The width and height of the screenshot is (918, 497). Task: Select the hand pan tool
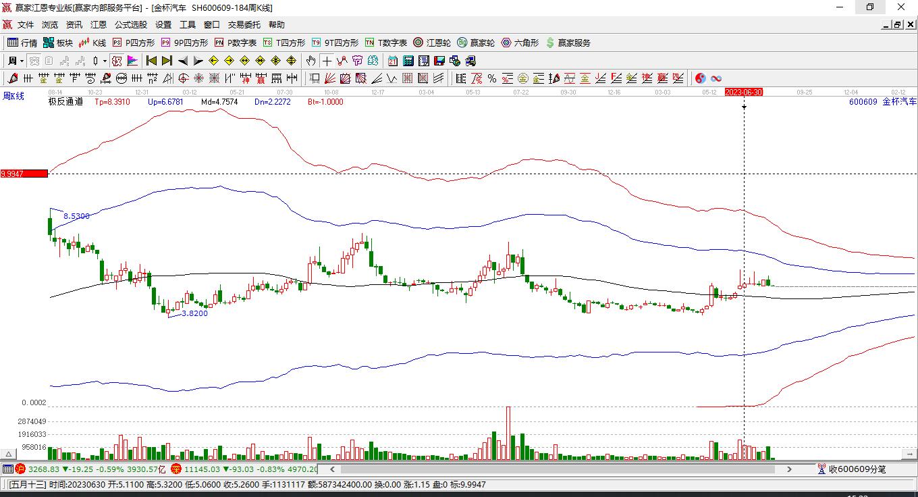click(x=311, y=61)
